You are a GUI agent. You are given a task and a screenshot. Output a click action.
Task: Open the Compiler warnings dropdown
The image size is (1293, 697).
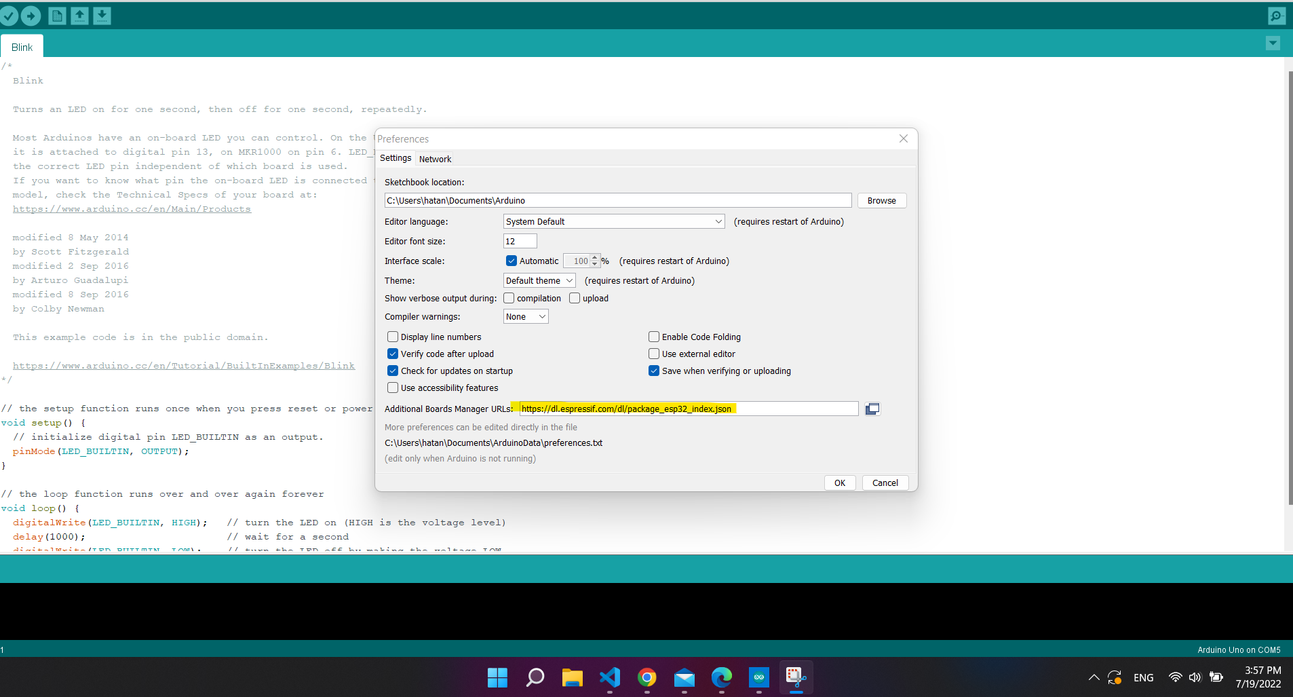click(526, 316)
